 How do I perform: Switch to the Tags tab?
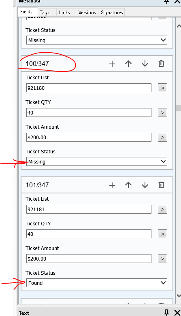[x=45, y=13]
